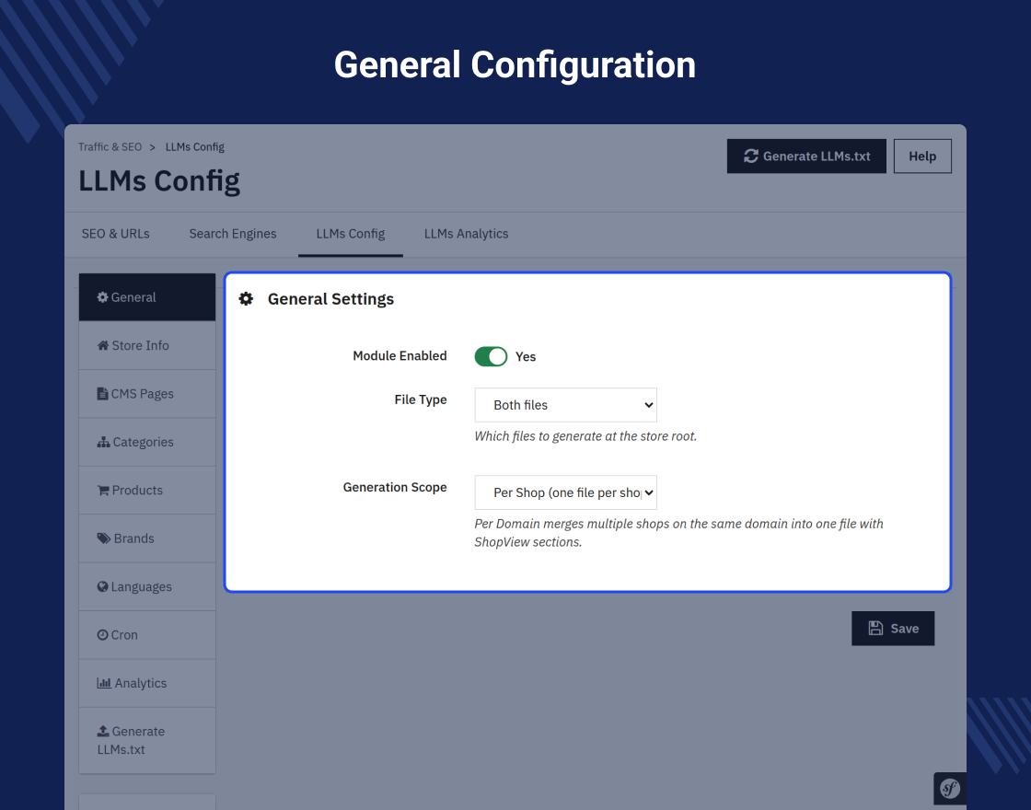Image resolution: width=1031 pixels, height=810 pixels.
Task: Switch to the SEO & URLs tab
Action: (116, 234)
